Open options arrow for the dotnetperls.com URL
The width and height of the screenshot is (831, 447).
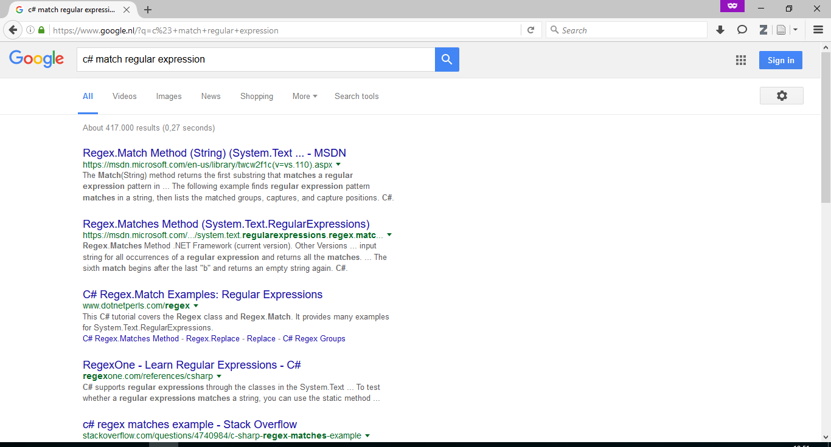195,305
